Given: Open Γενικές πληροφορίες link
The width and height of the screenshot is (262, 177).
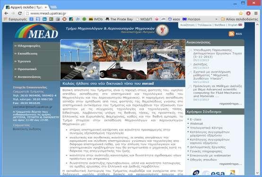Looking at the screenshot, I should point(206,152).
